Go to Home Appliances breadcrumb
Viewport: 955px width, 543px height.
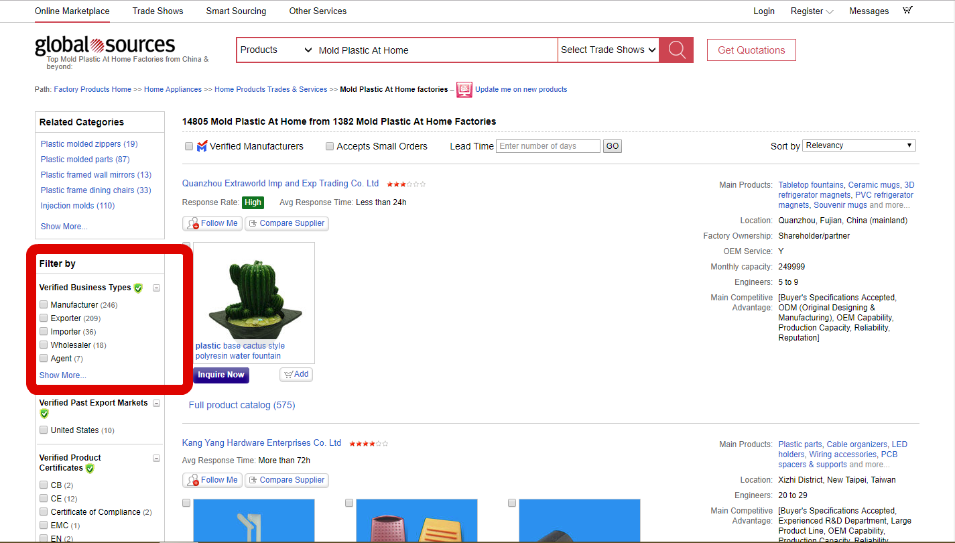[x=173, y=89]
